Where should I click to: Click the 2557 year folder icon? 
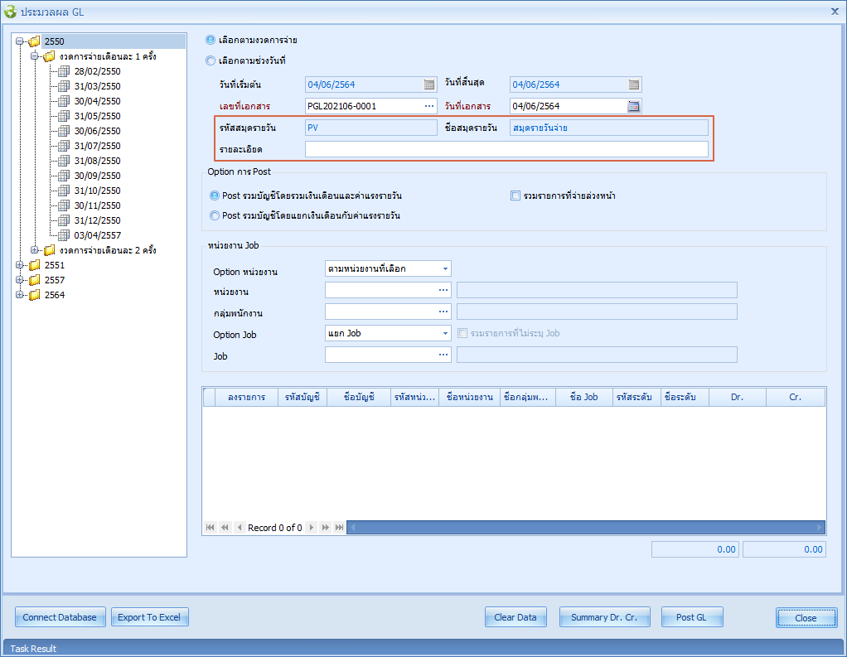click(x=35, y=280)
